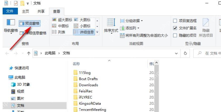Sort by Name (名称) column header
This screenshot has height=112, width=221.
(76, 64)
